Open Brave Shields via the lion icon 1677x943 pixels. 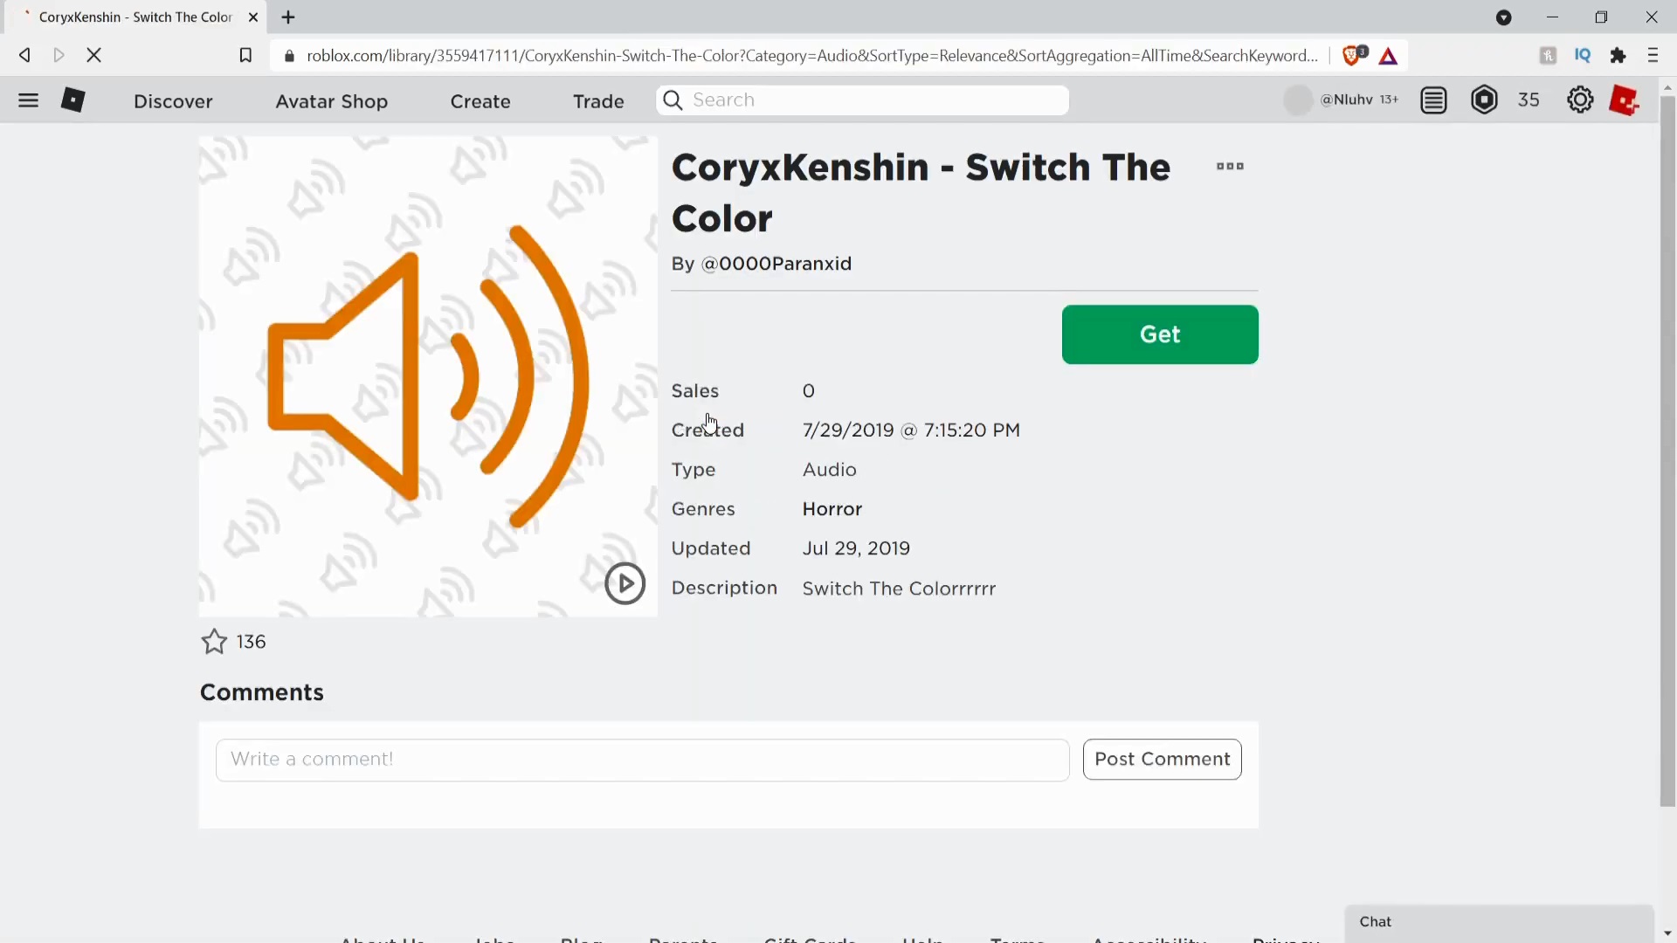click(1352, 55)
